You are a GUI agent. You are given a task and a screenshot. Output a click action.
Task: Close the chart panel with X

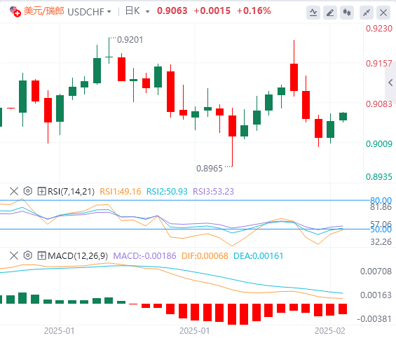point(383,13)
